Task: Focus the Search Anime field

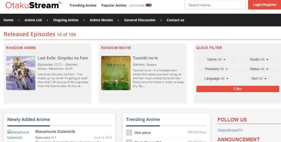Action: [215, 5]
